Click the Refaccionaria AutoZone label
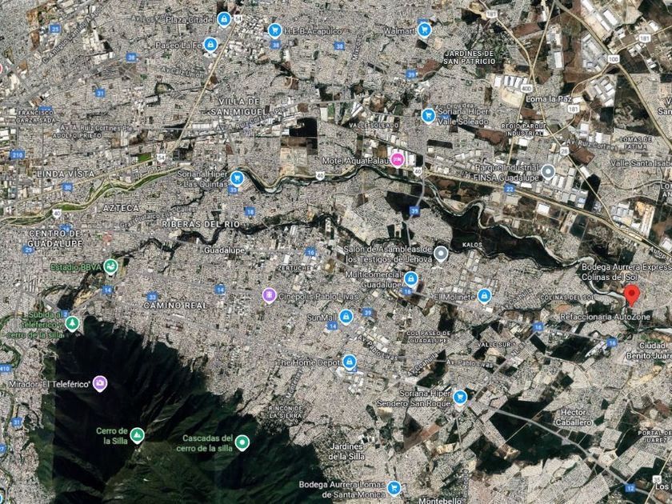Image resolution: width=672 pixels, height=504 pixels. click(605, 317)
